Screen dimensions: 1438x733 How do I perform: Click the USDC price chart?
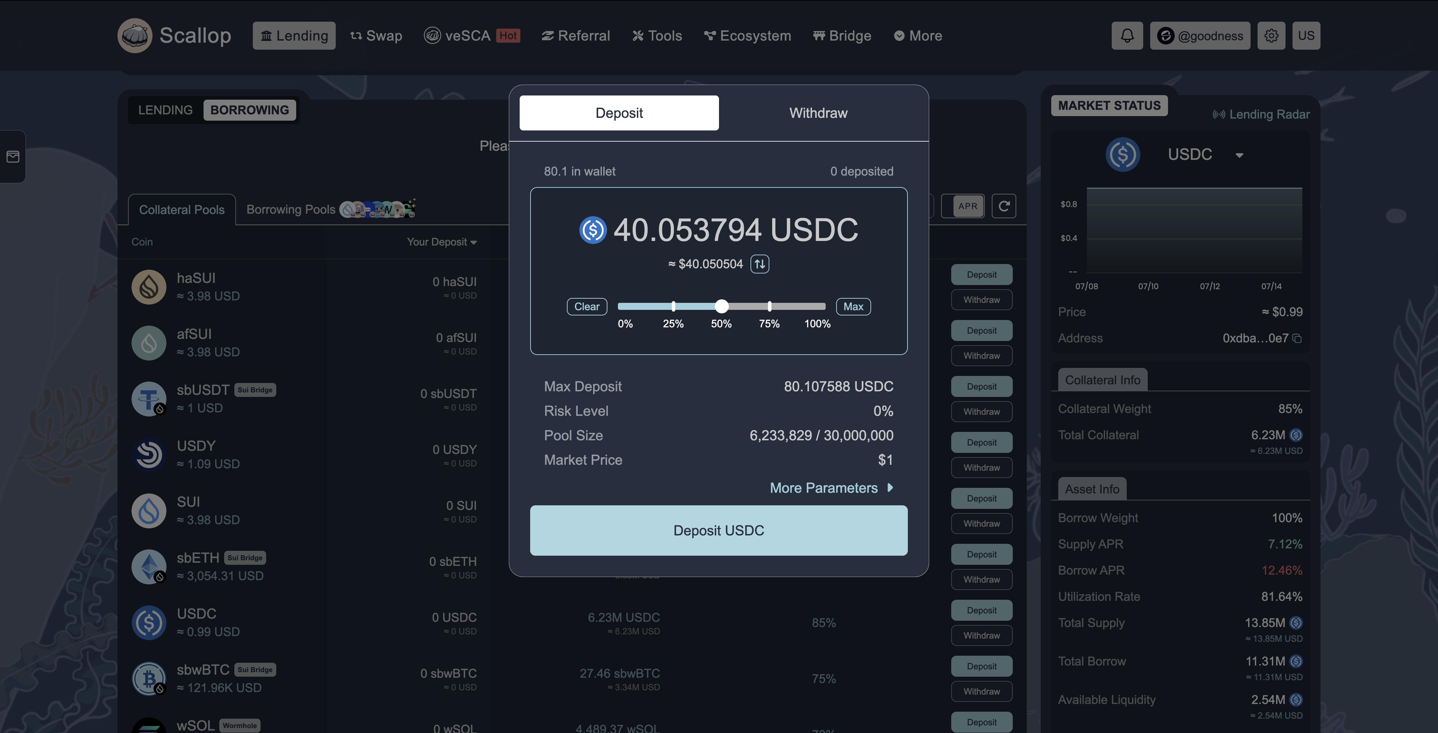coord(1194,230)
